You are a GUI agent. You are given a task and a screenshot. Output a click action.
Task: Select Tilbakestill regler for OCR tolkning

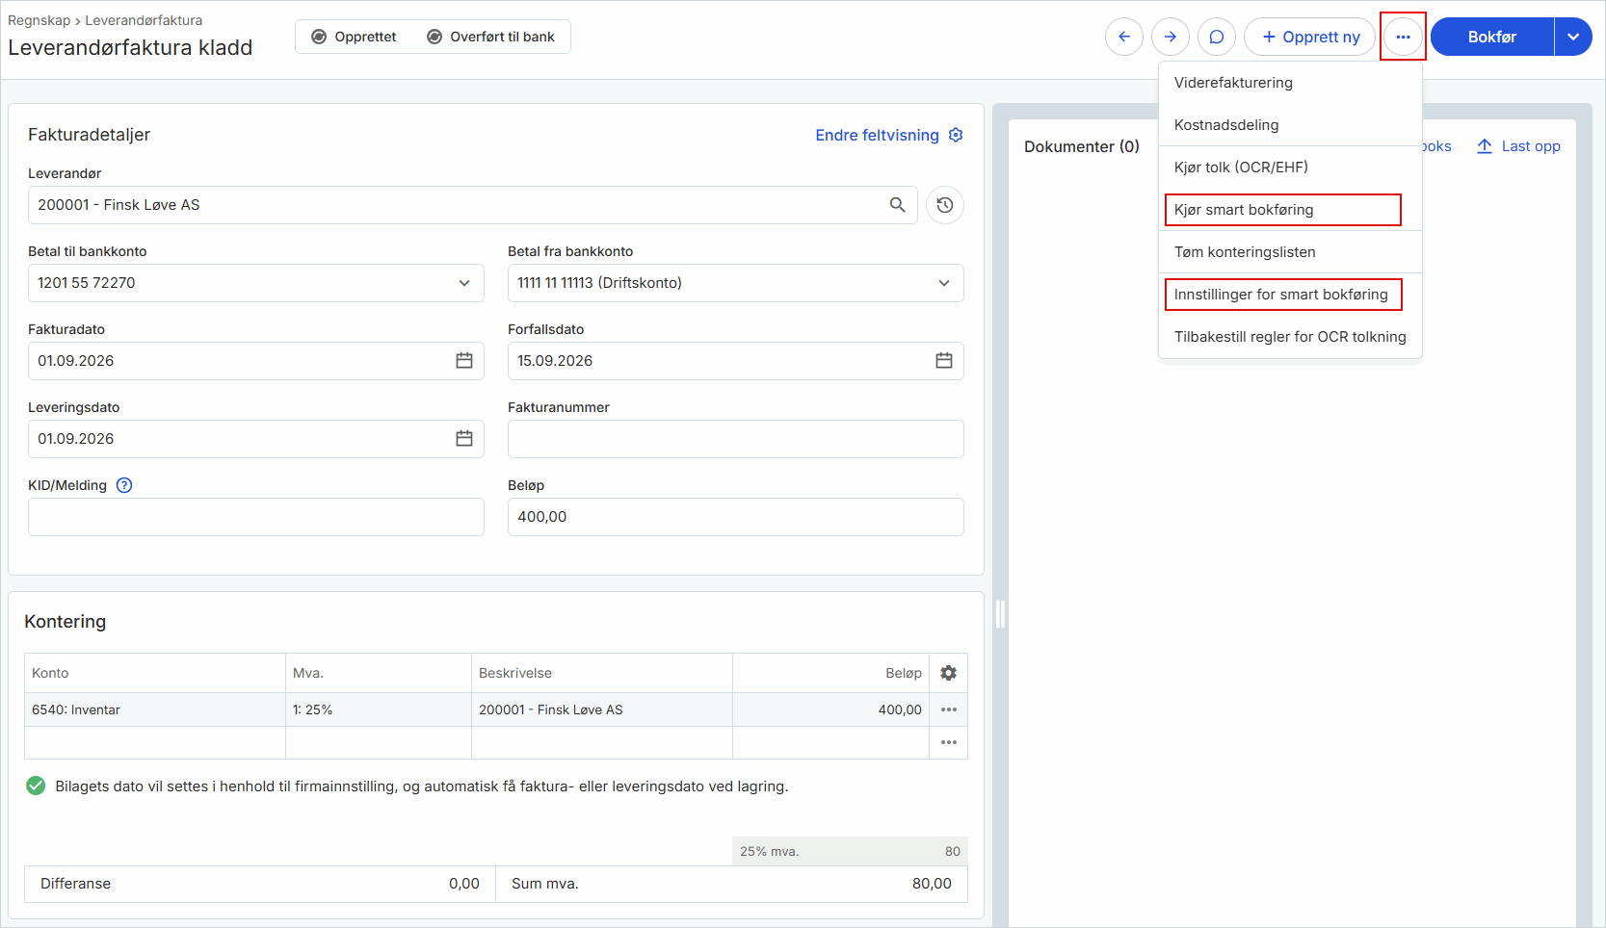[1290, 337]
